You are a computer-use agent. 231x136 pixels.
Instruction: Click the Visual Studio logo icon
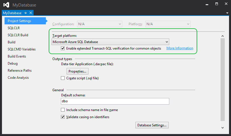6,5
